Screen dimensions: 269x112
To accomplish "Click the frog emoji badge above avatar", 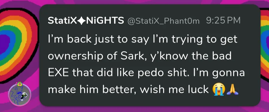I will pos(19,84).
